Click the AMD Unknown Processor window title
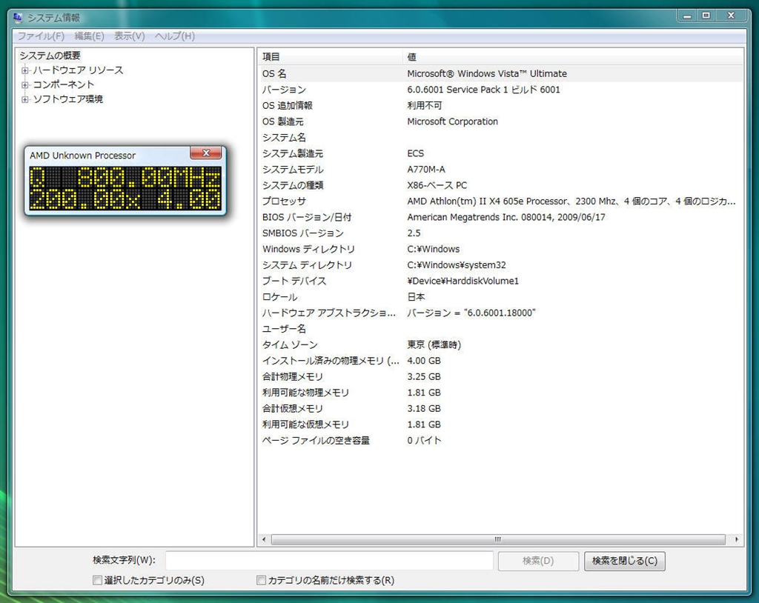This screenshot has height=603, width=759. pyautogui.click(x=82, y=156)
